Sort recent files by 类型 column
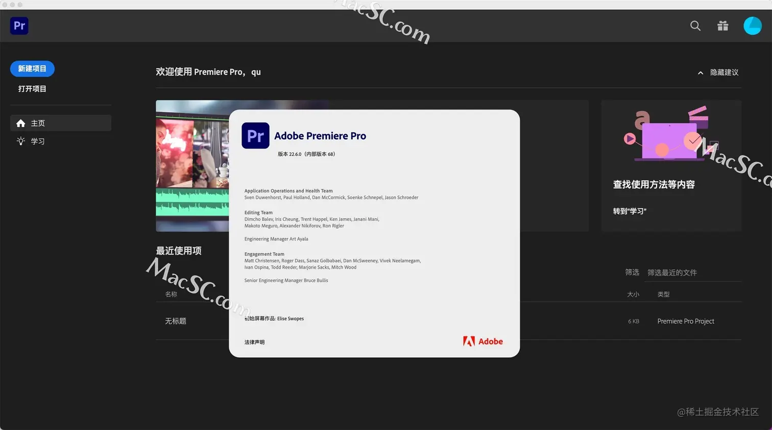The height and width of the screenshot is (430, 772). click(663, 294)
